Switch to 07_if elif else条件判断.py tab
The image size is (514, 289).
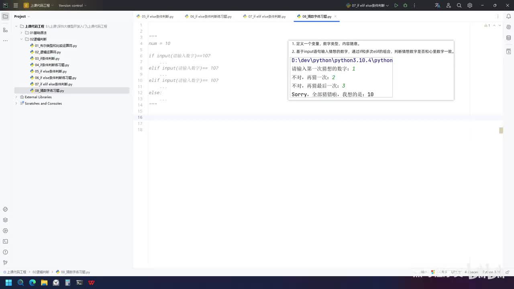click(x=264, y=16)
